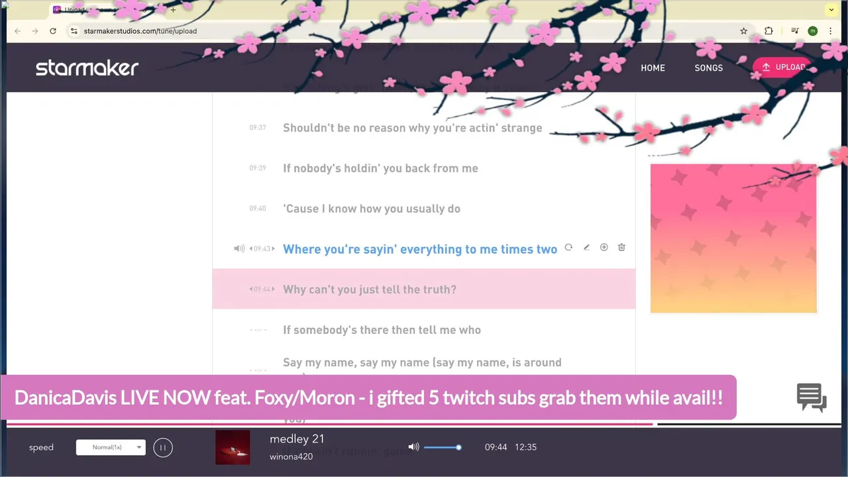Click the pink star cover image
This screenshot has width=848, height=477.
click(x=733, y=238)
